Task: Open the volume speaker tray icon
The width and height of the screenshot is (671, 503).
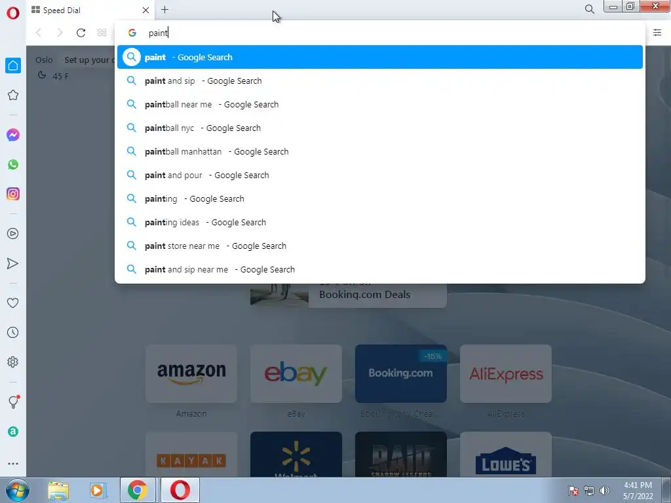Action: click(605, 491)
